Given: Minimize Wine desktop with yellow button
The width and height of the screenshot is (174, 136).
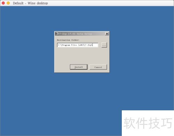Looking at the screenshot, I should coord(8,3).
